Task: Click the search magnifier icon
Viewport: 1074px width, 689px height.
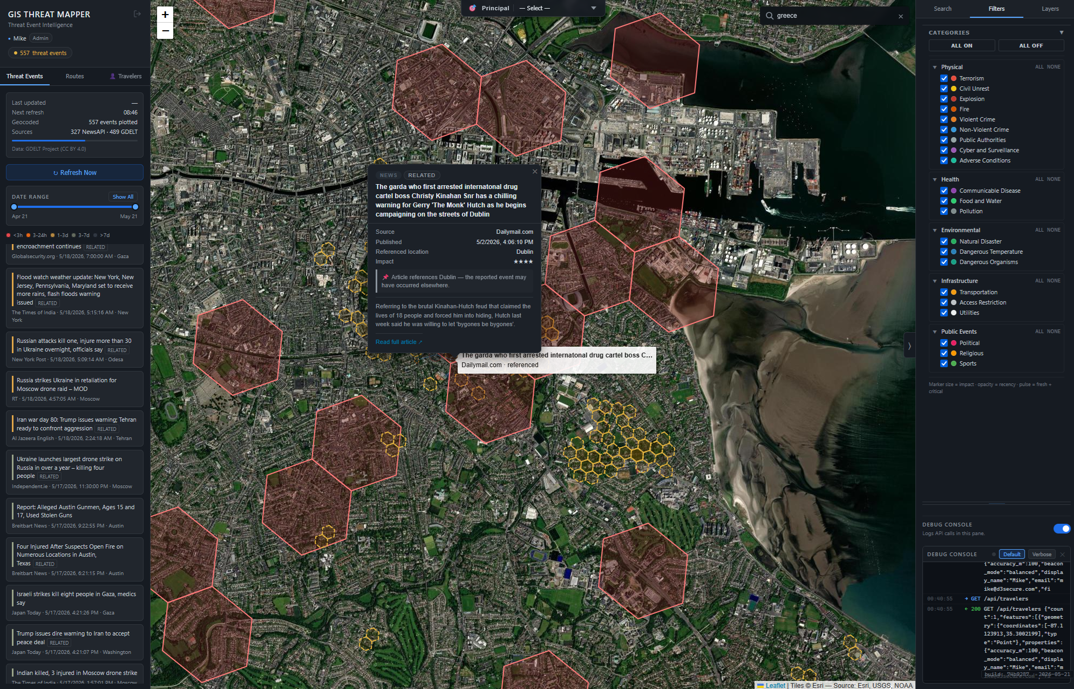Action: [x=770, y=16]
